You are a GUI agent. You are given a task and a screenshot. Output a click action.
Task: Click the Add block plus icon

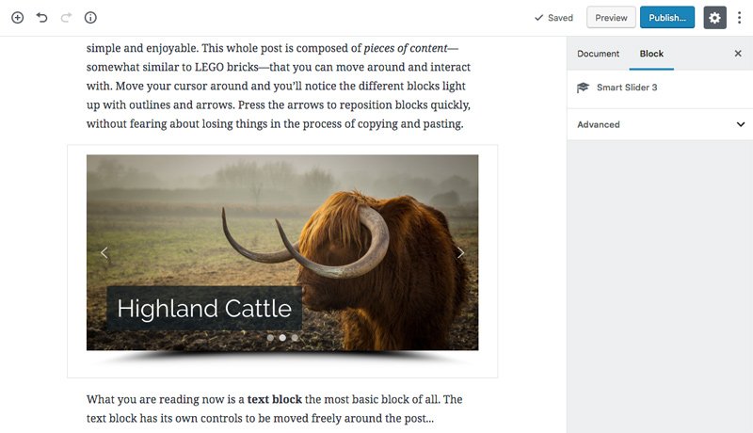(x=17, y=18)
